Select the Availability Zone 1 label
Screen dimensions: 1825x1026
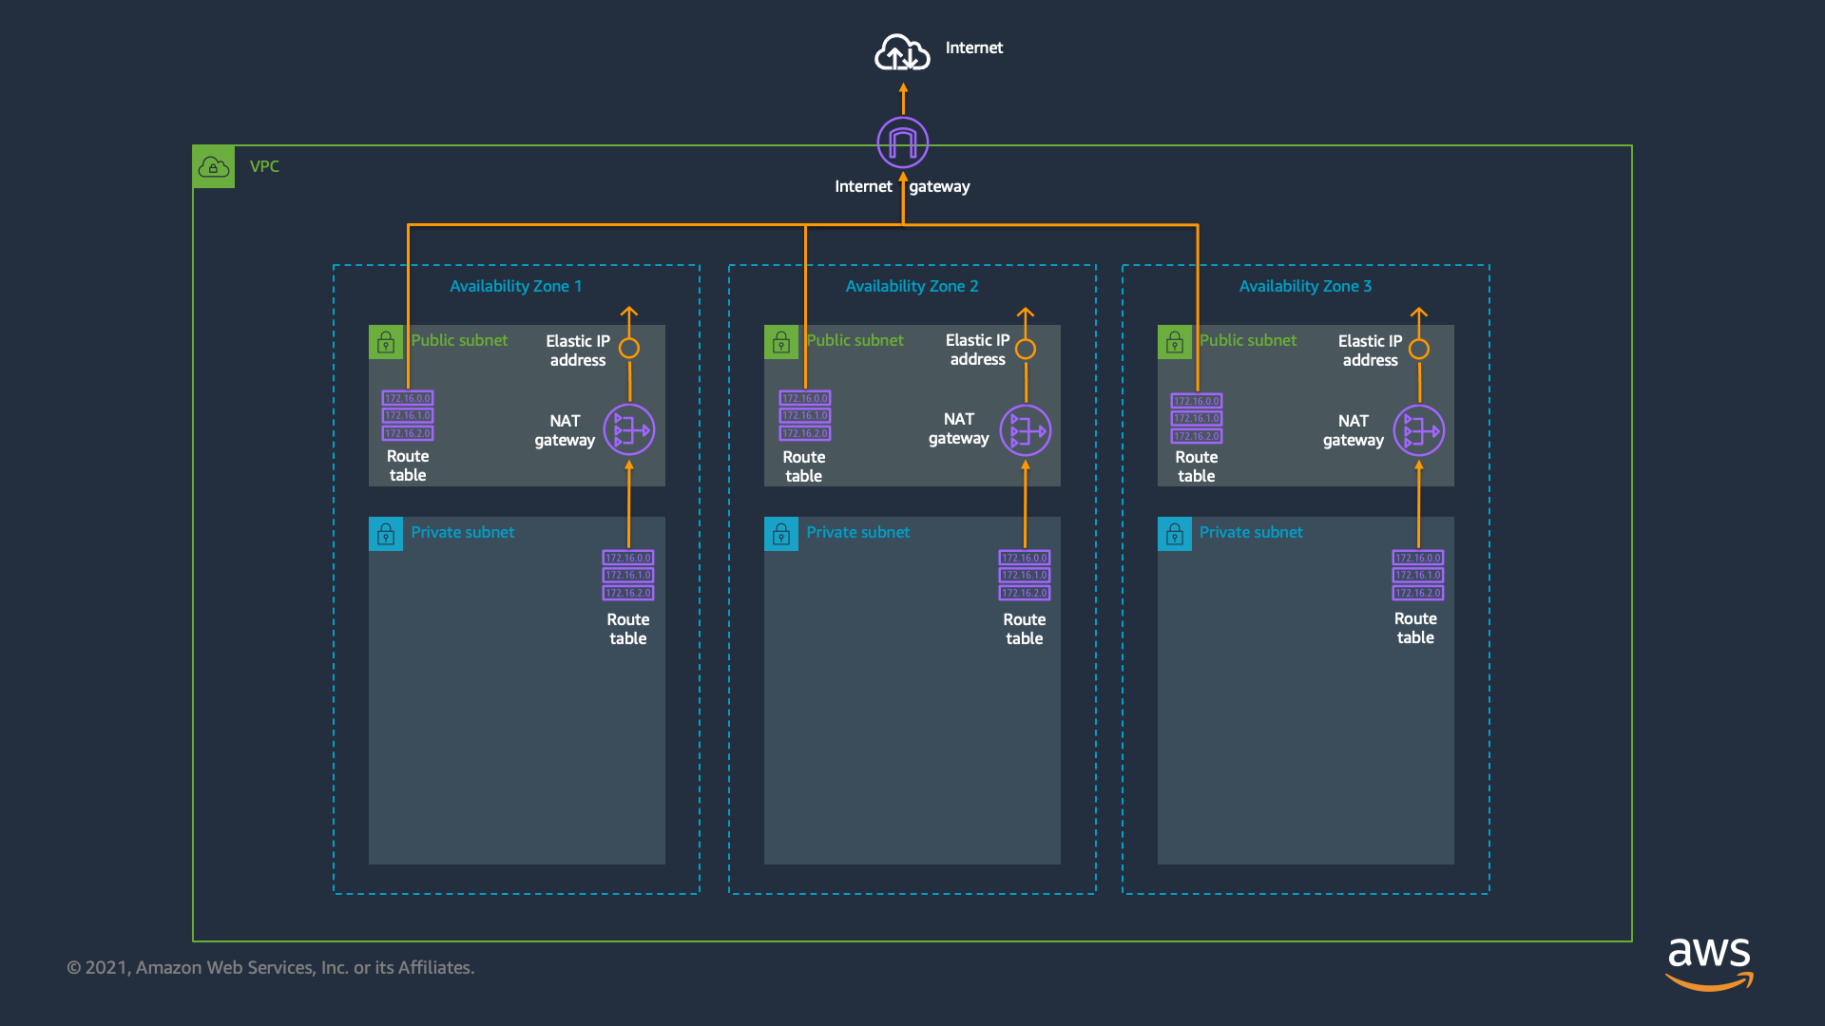[515, 286]
